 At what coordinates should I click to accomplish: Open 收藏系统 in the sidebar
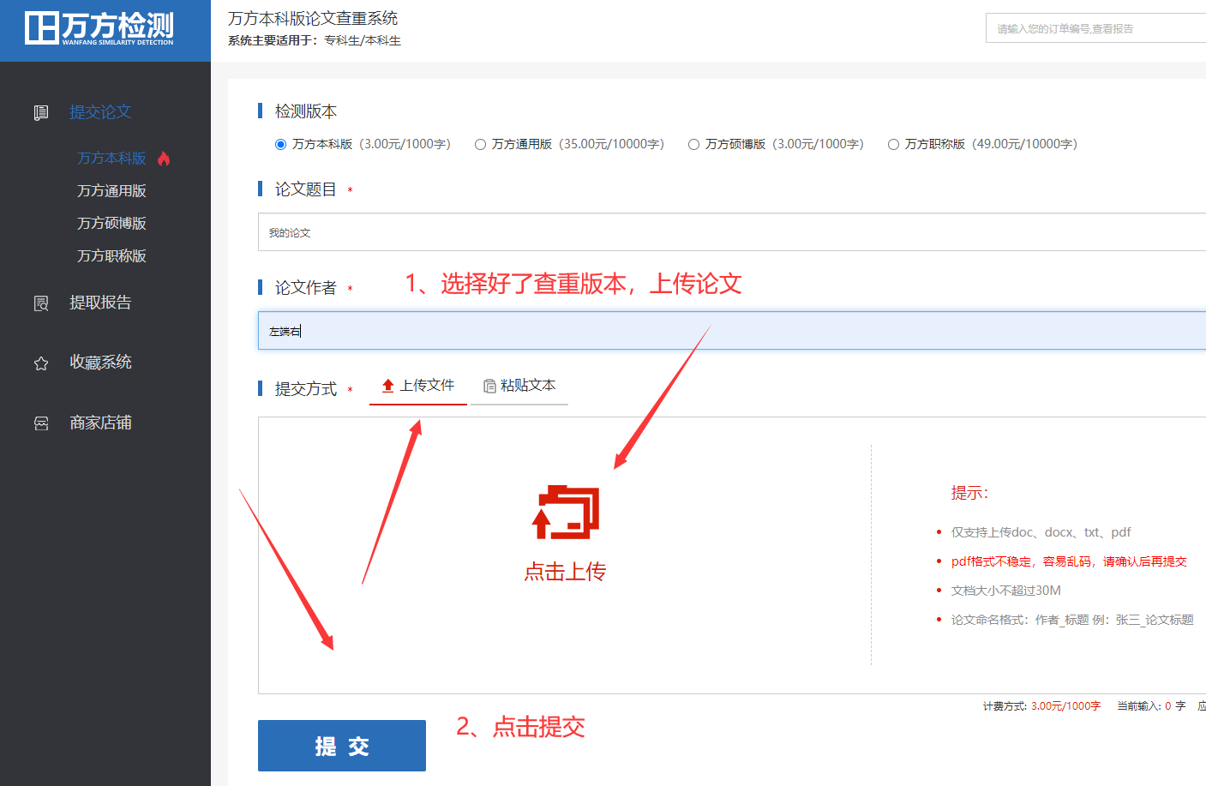click(x=100, y=363)
